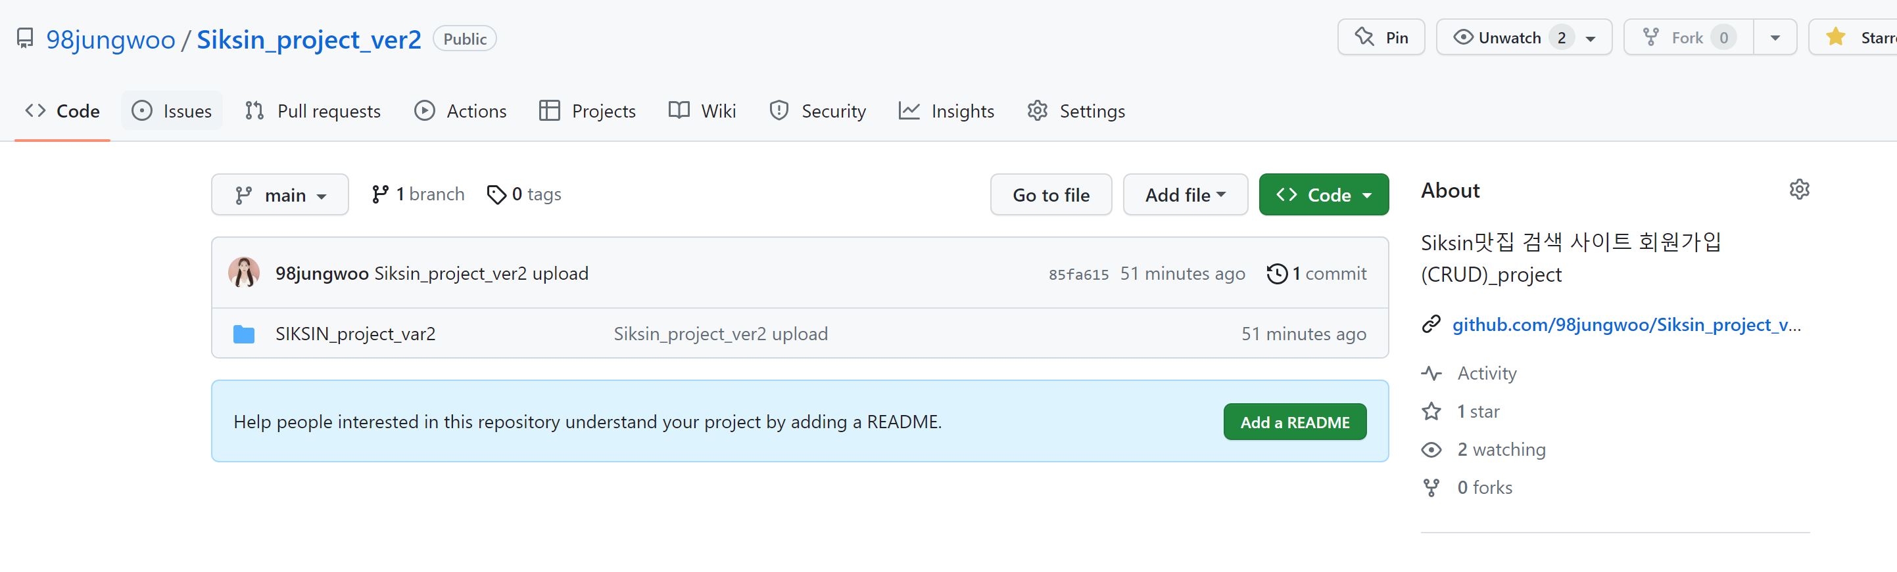Open commit hash 85fa615
Viewport: 1897px width, 572px height.
pyautogui.click(x=1078, y=275)
